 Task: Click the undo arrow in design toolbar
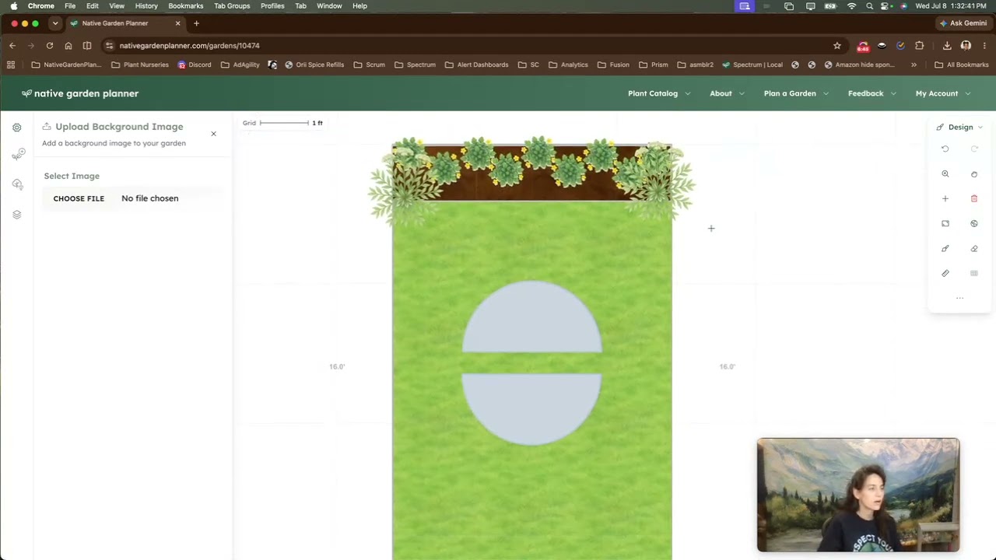945,149
